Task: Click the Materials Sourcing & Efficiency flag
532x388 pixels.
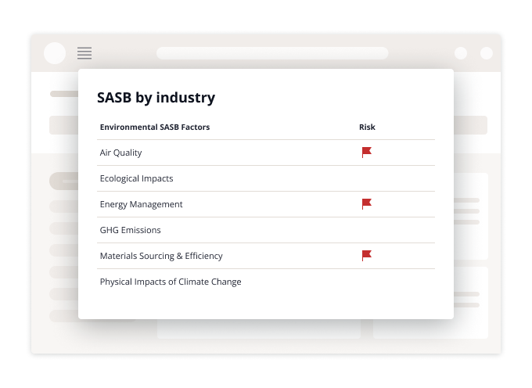Action: (x=366, y=255)
